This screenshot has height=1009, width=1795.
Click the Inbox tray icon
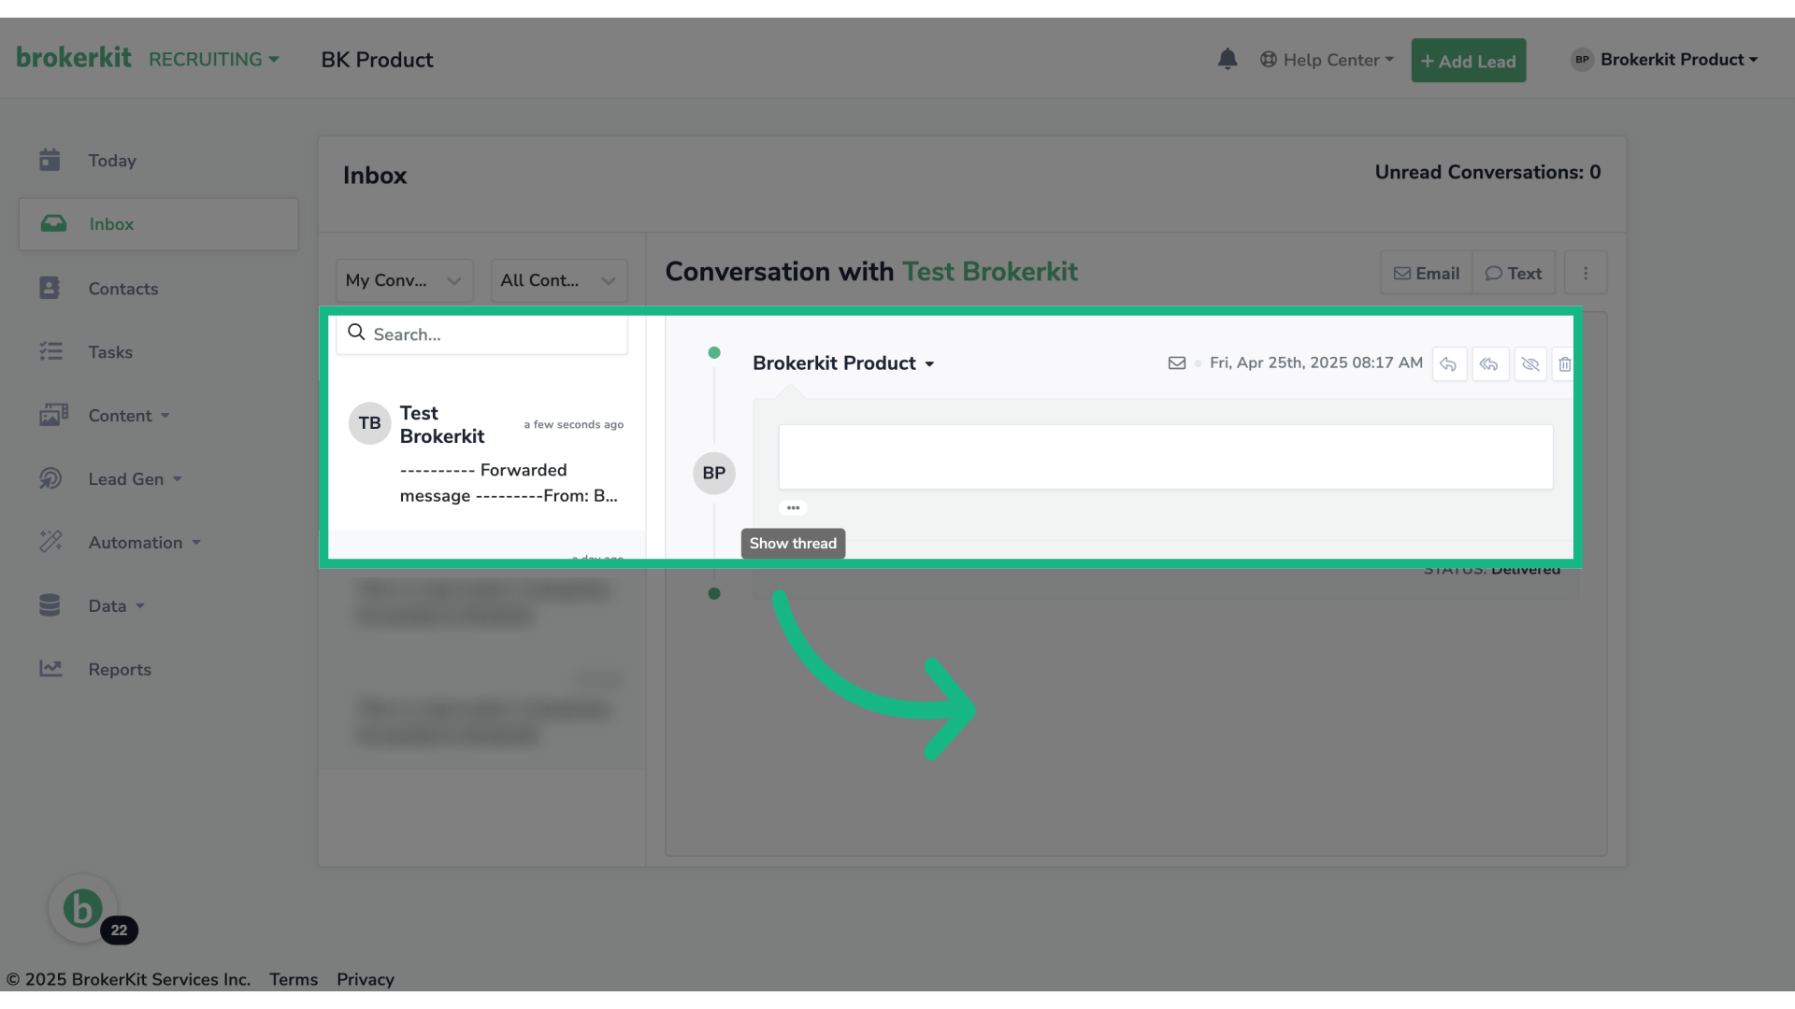coord(53,223)
